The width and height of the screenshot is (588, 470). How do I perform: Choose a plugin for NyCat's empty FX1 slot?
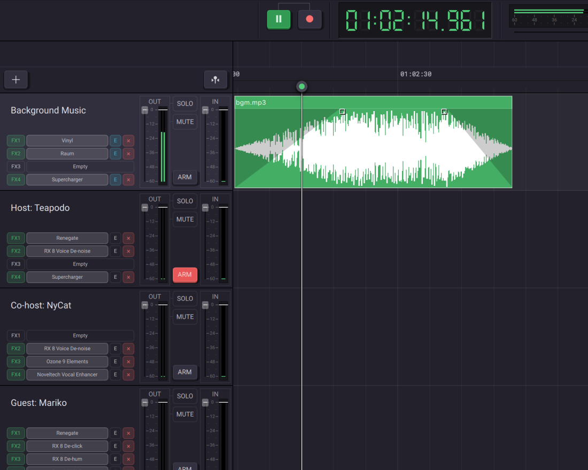point(80,336)
